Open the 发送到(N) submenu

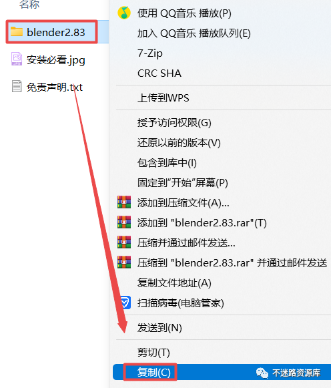(159, 328)
